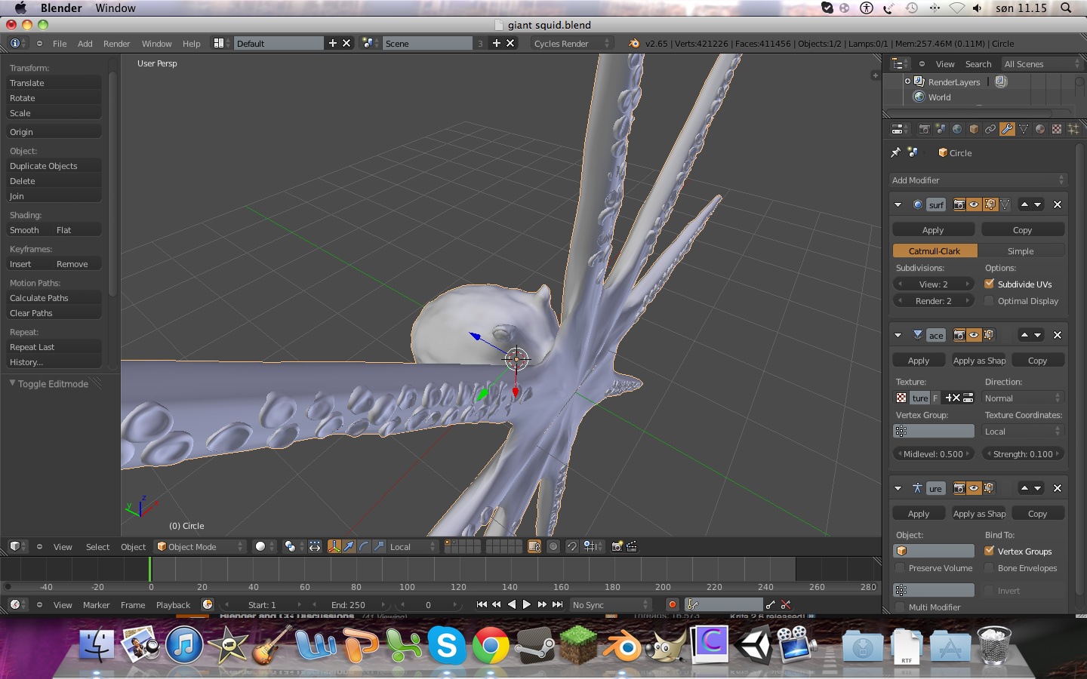Select the translate manipulator arrow icon
The height and width of the screenshot is (679, 1087).
(349, 546)
